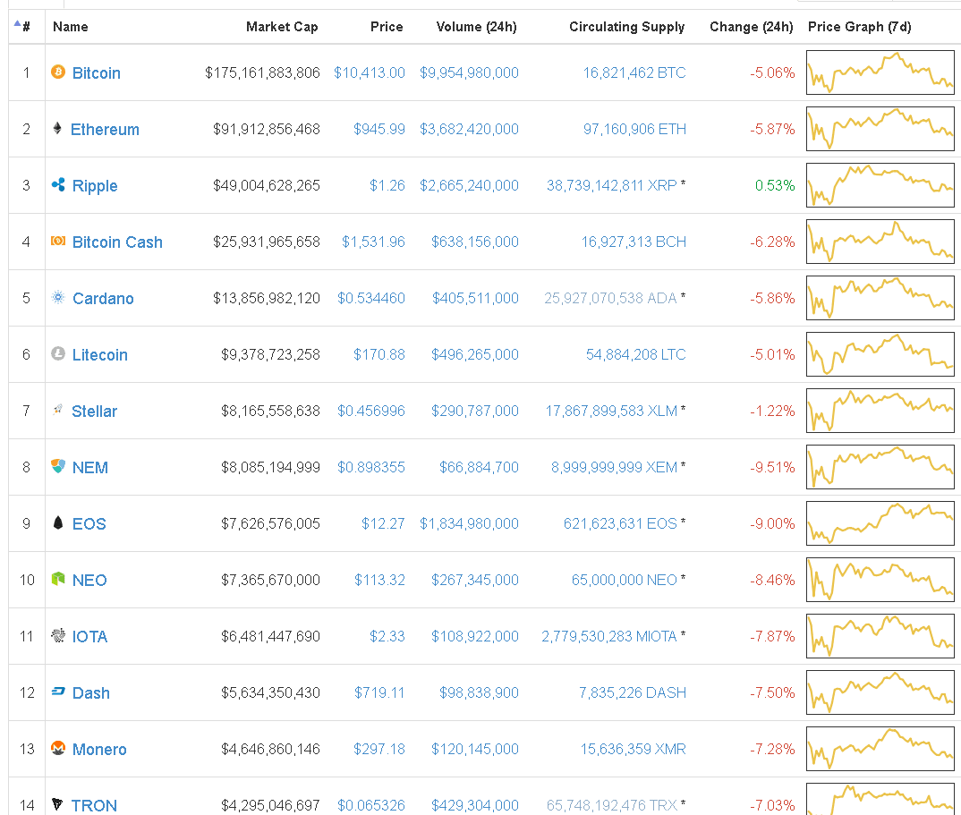Sort by Volume (24h) column header
Screen dimensions: 961x815
coord(476,27)
